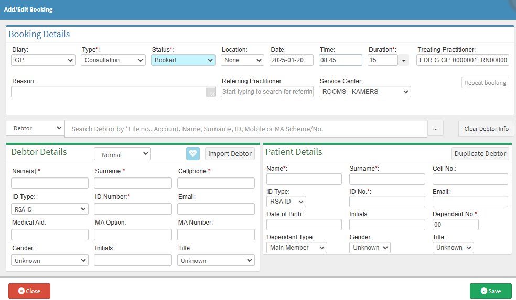Open the Debtor search type dropdown
Screen dimensions: 516x300
click(x=35, y=128)
